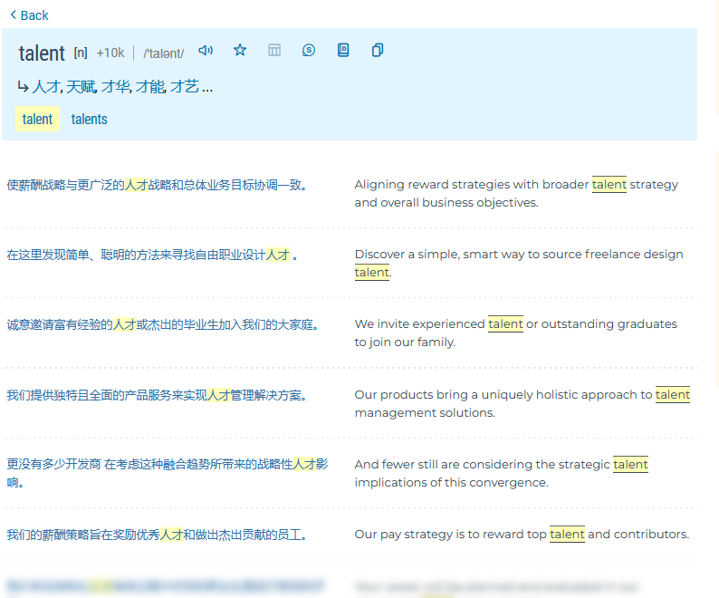Viewport: 719px width, 598px height.
Task: Open the dictionary book icon
Action: [343, 51]
